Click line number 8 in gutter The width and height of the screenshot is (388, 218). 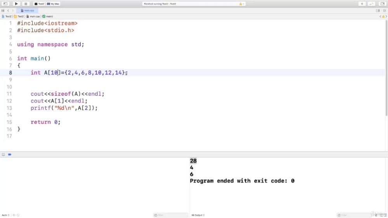(10, 73)
